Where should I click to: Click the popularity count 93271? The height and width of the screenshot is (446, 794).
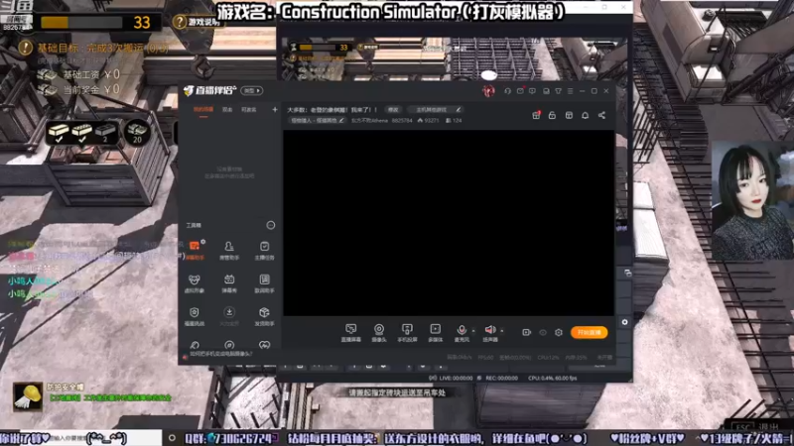point(429,120)
